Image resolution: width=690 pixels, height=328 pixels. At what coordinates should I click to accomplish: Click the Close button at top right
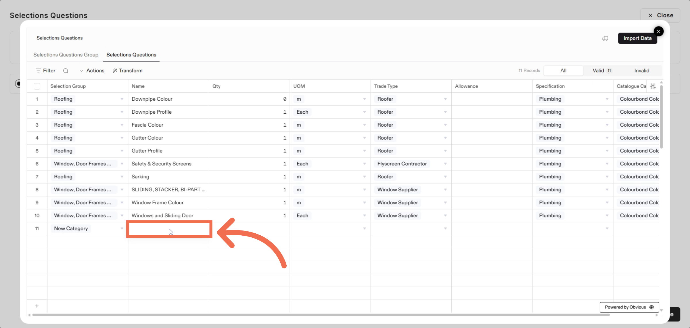click(x=660, y=16)
